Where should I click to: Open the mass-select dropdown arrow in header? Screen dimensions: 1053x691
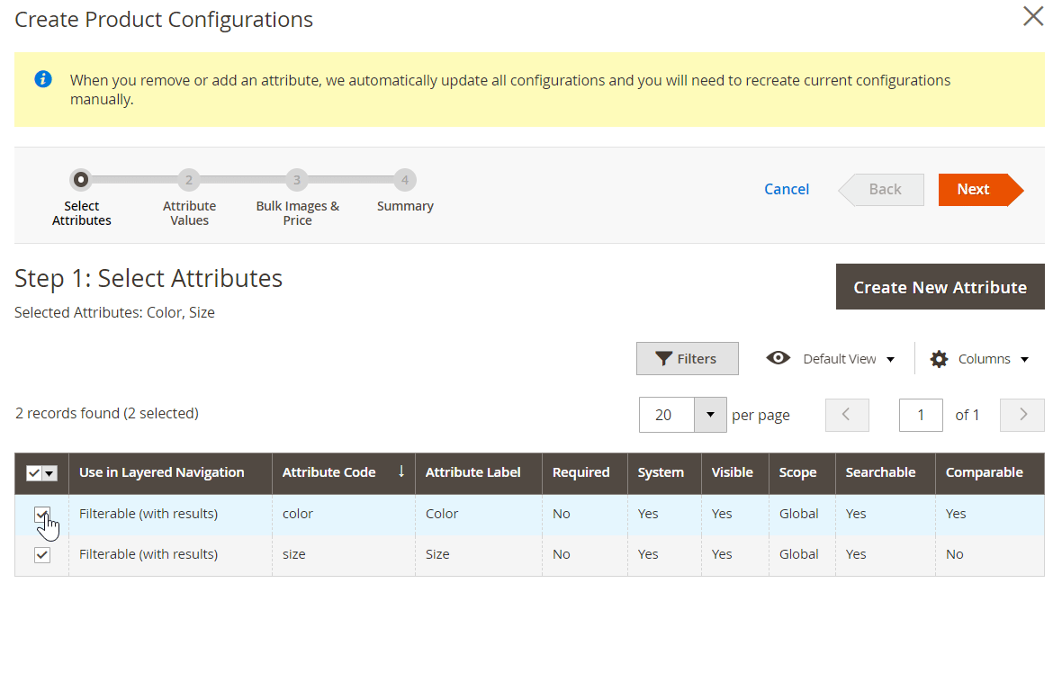point(49,473)
